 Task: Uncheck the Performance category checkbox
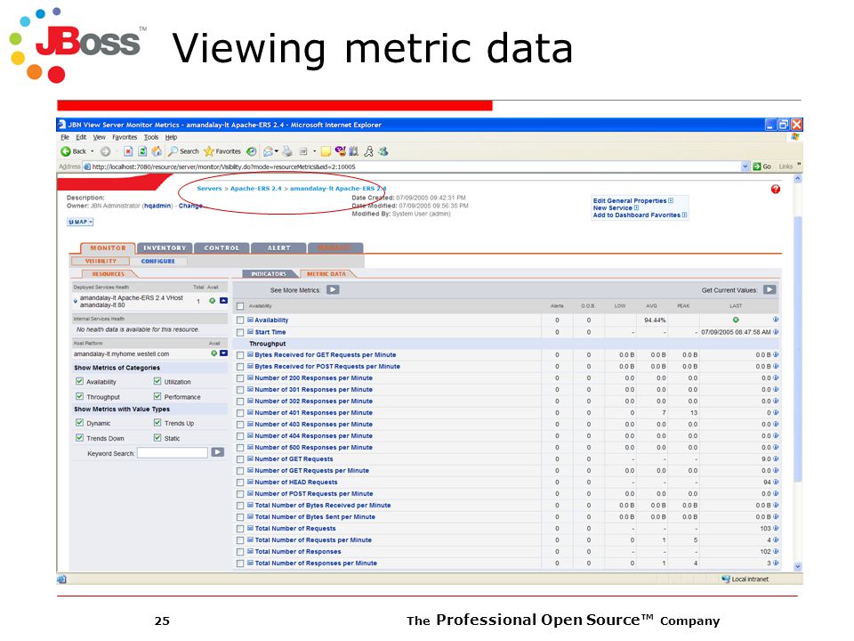[x=157, y=396]
